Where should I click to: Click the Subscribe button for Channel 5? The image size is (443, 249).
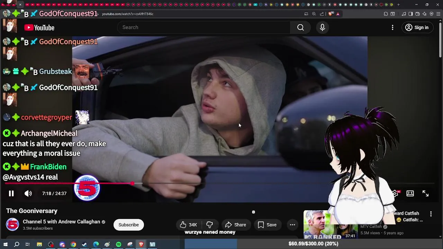128,225
